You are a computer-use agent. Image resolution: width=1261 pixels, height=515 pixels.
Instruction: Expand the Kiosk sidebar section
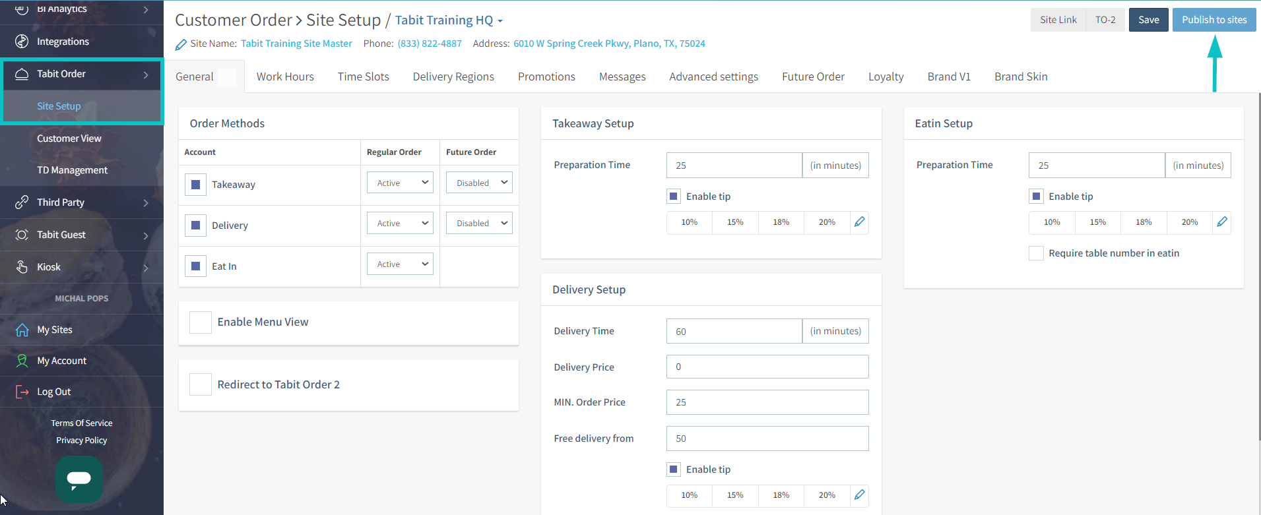[x=146, y=268]
